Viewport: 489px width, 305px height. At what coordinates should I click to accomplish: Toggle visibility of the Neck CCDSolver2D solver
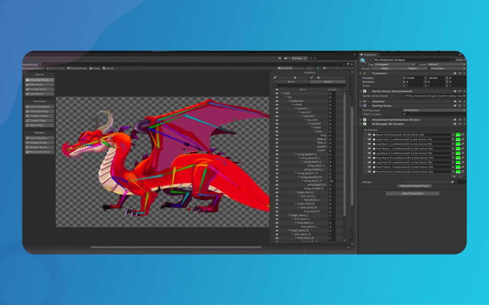click(369, 134)
